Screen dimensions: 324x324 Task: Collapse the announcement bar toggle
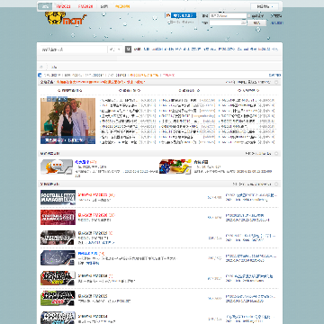point(276,82)
